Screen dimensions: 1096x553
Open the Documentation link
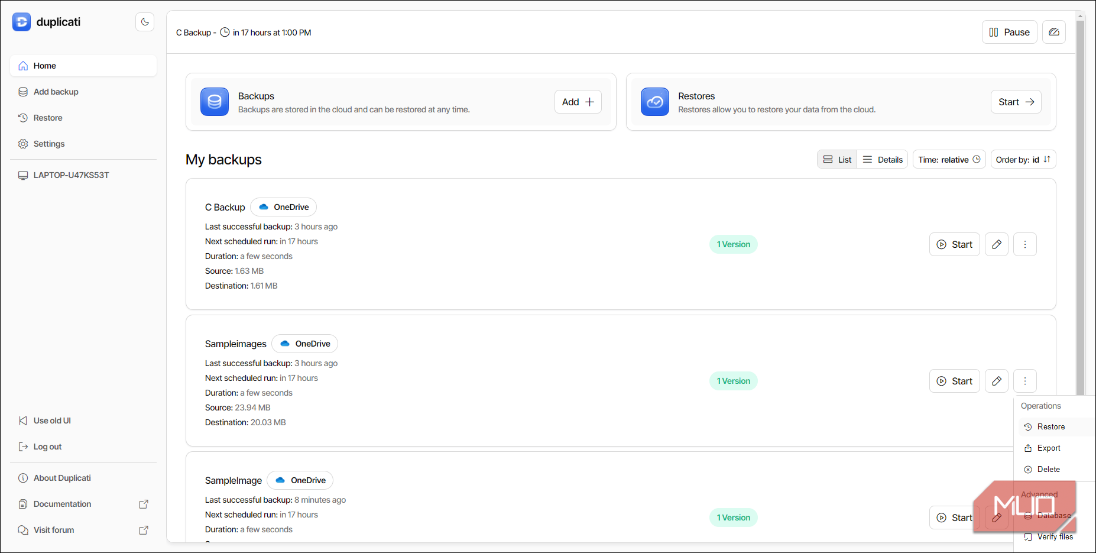tap(83, 504)
